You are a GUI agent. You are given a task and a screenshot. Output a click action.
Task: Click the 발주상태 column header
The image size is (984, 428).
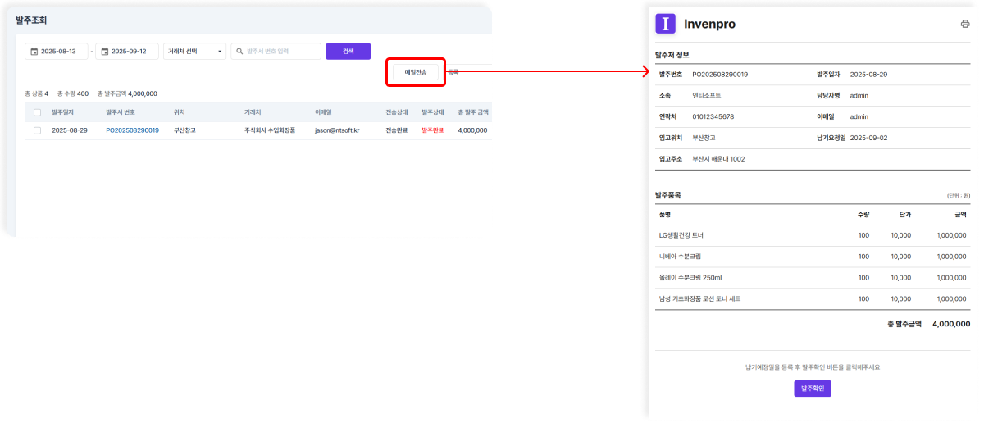pyautogui.click(x=432, y=112)
